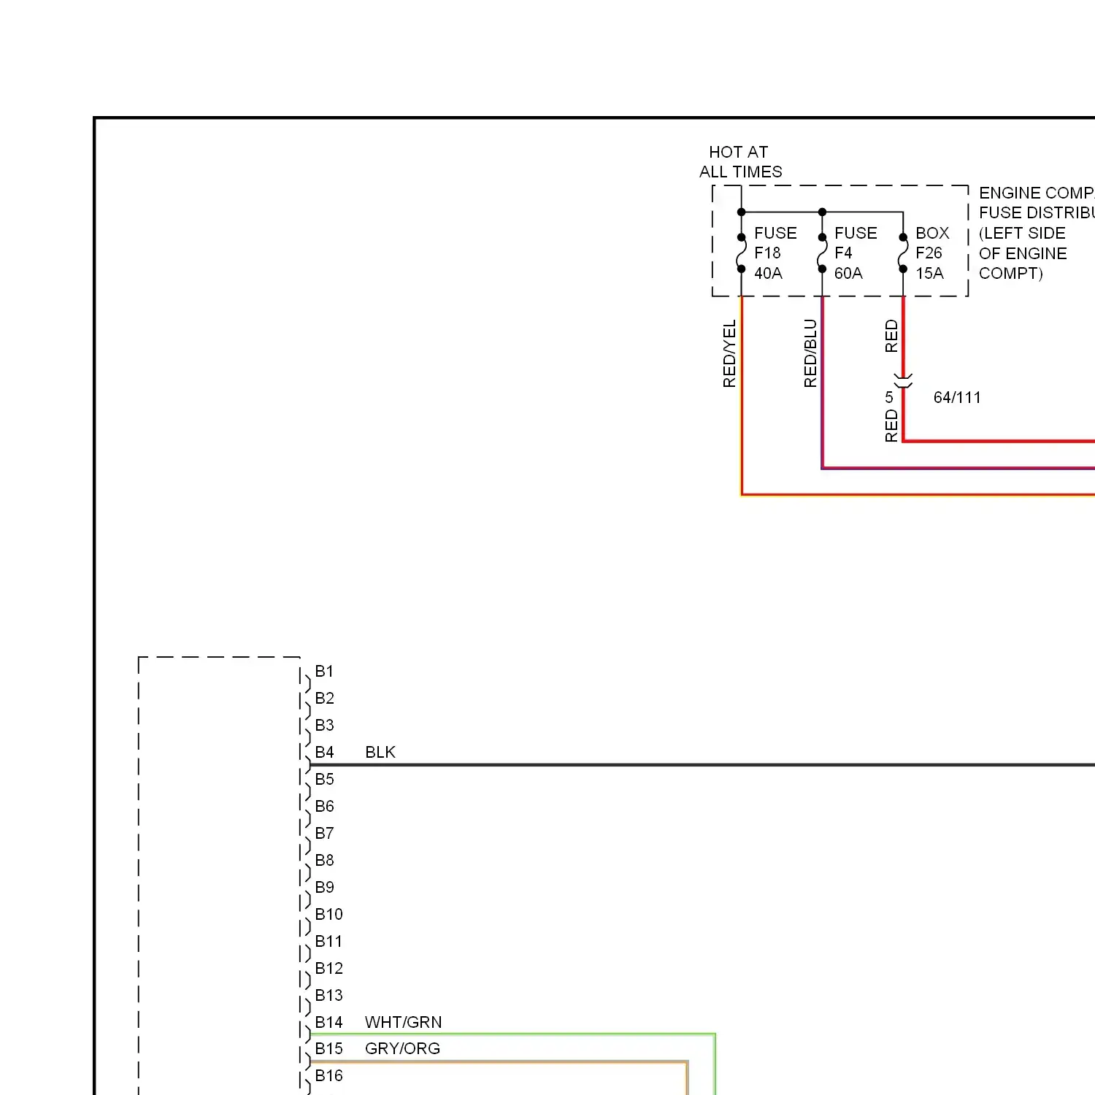Click the RED/BLU wire label
This screenshot has height=1095, width=1095.
point(810,353)
